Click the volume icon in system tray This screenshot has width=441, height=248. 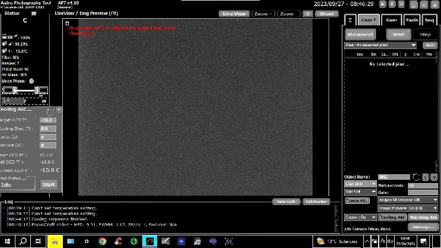point(390,241)
